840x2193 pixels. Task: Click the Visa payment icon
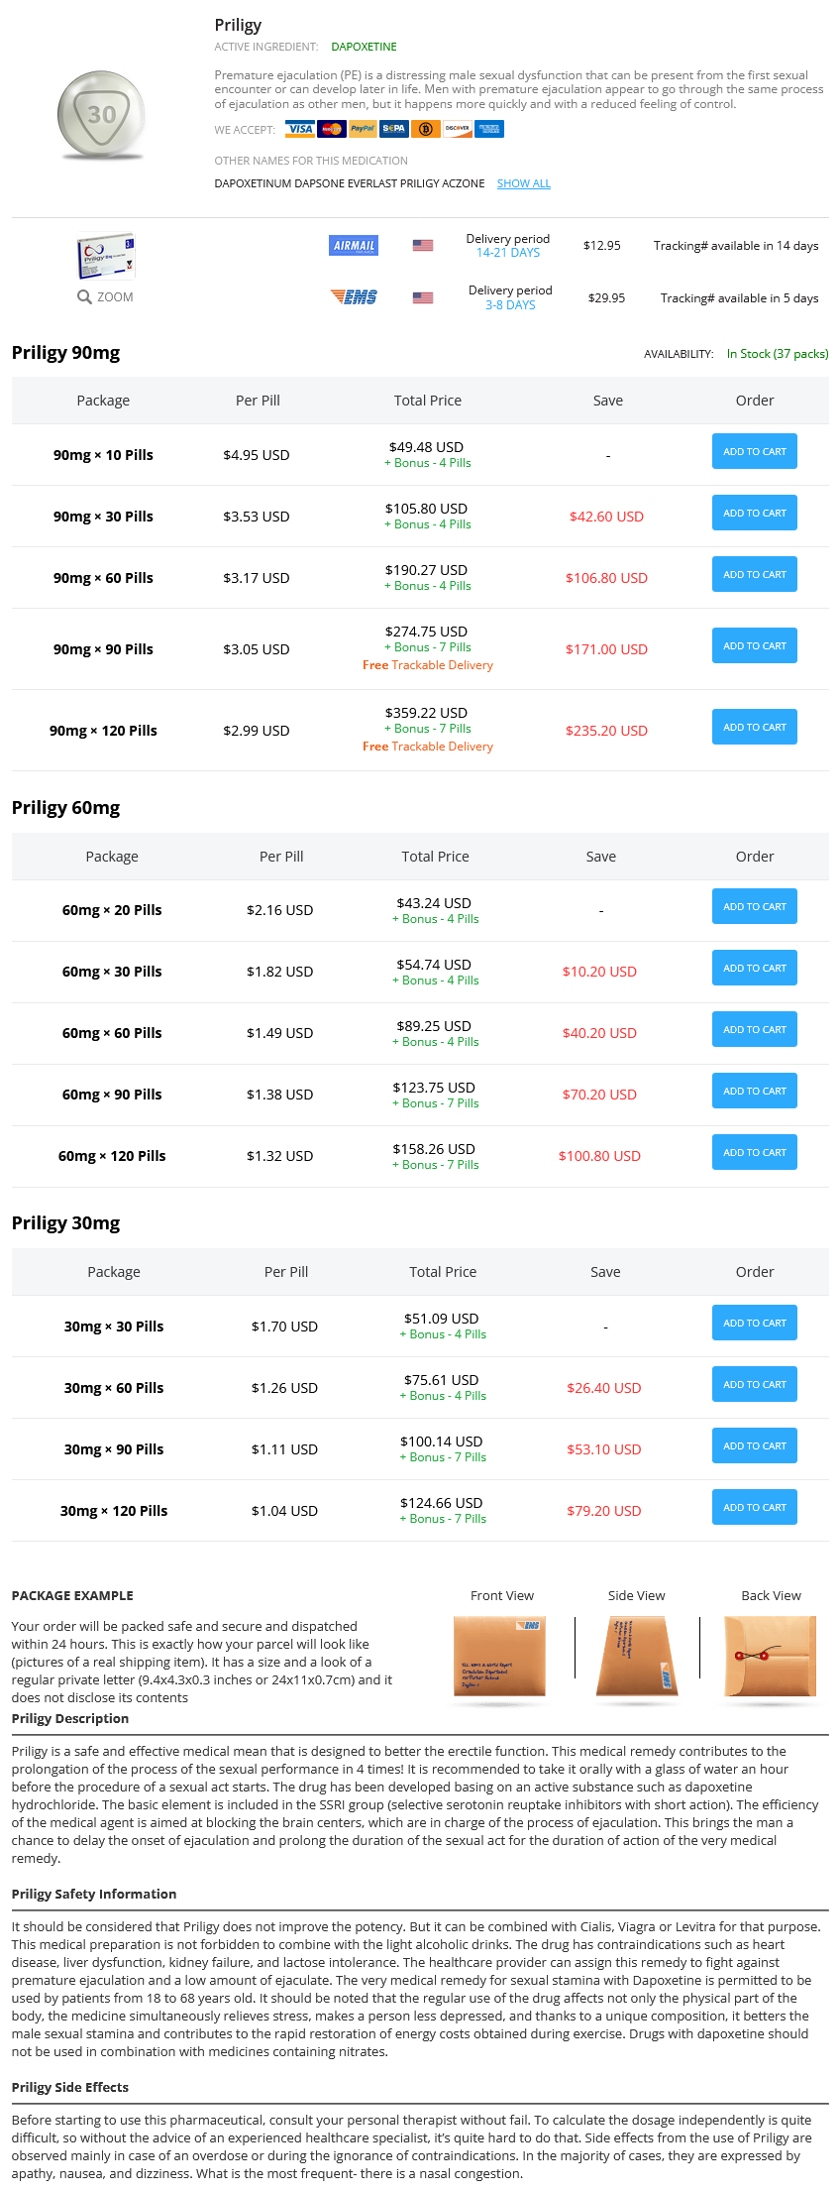[300, 129]
